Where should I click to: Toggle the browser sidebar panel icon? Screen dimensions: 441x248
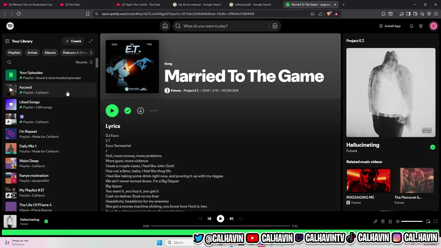pos(408,14)
